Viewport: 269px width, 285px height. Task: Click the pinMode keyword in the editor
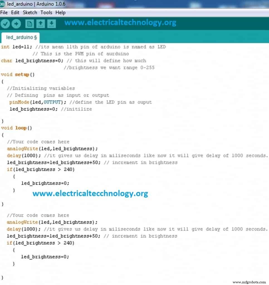(19, 102)
